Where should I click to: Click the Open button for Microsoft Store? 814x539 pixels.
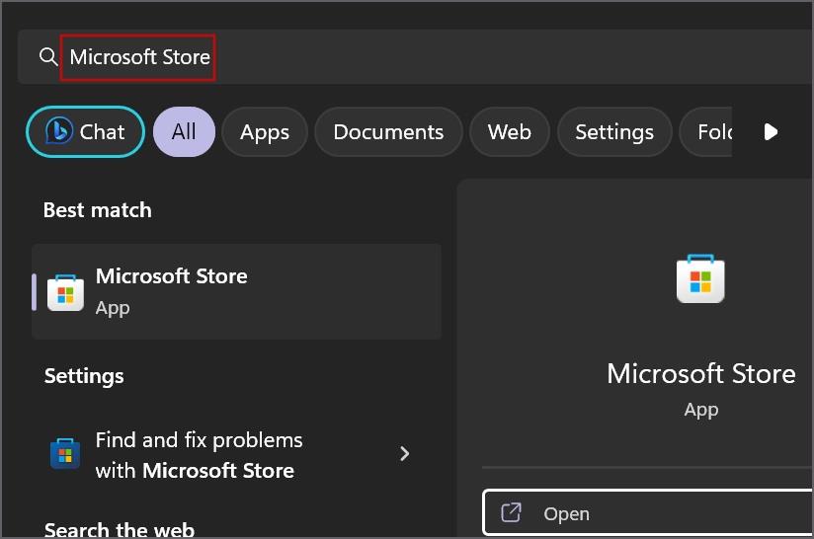tap(648, 512)
